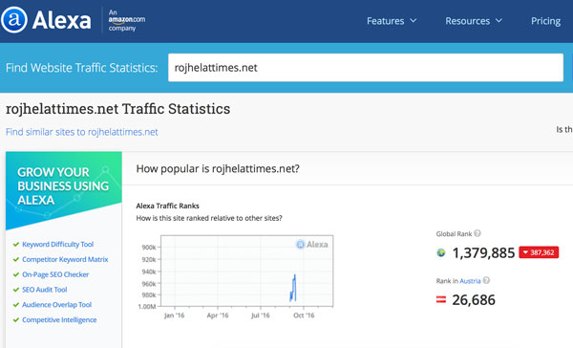Click the 'How popular is rojhelattimes.net?' heading
This screenshot has width=573, height=348.
tap(218, 168)
